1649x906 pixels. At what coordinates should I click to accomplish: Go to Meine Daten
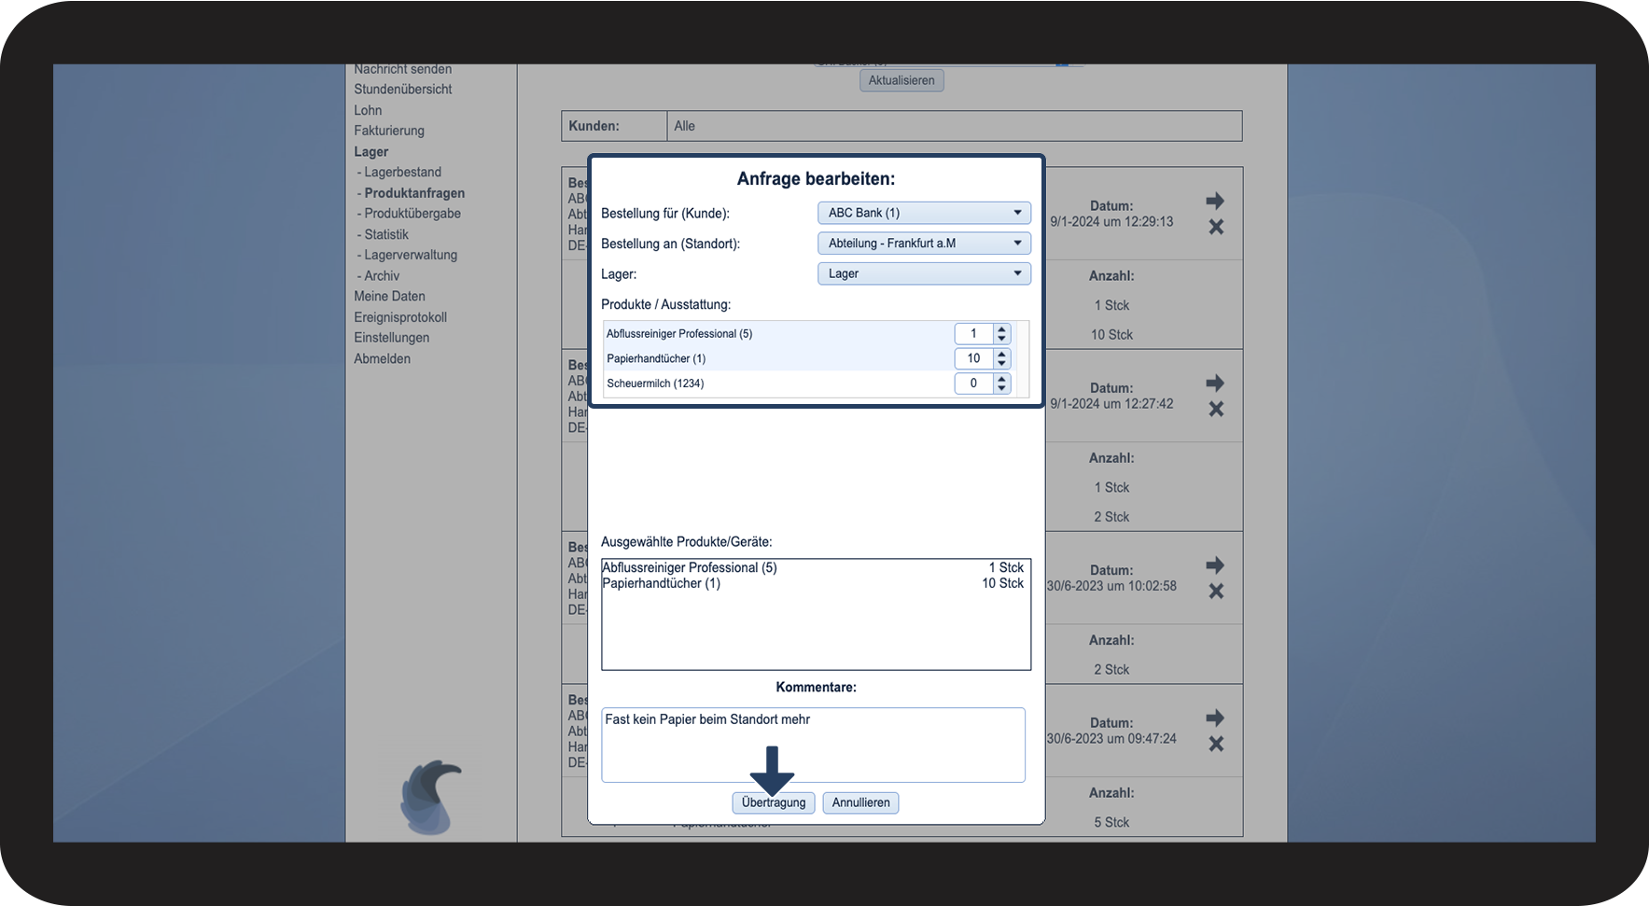(389, 297)
